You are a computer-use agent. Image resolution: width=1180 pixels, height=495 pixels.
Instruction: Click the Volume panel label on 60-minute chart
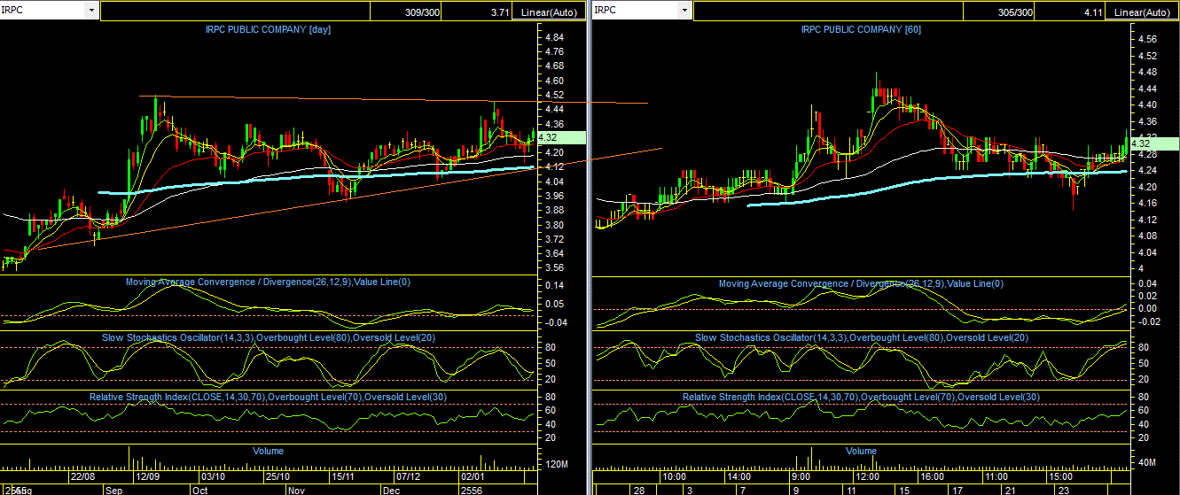(x=861, y=451)
